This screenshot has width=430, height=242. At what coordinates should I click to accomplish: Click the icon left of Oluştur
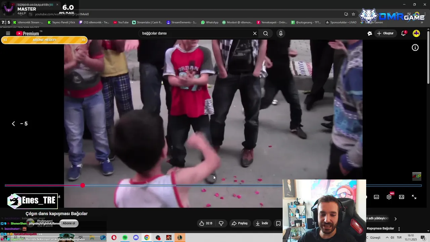[370, 33]
